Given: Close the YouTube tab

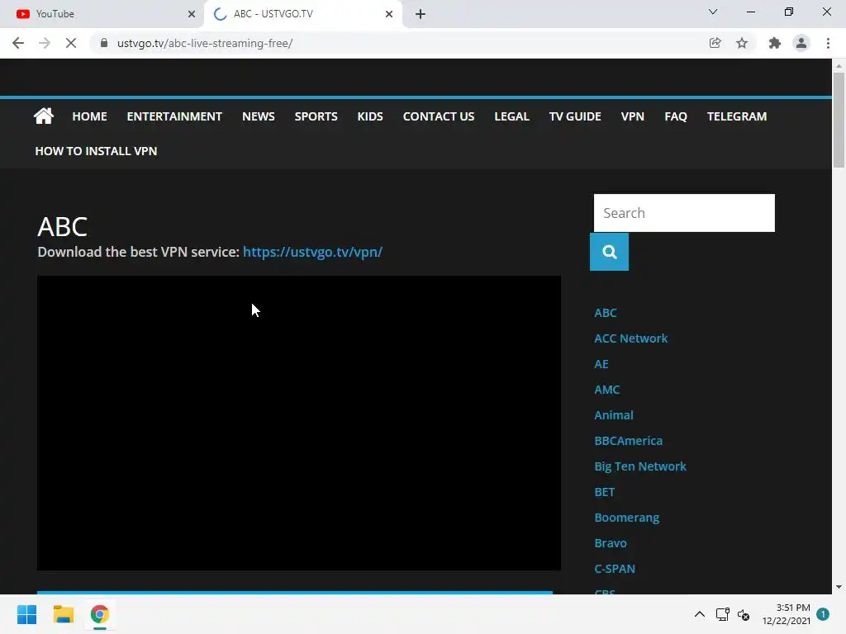Looking at the screenshot, I should coord(192,14).
